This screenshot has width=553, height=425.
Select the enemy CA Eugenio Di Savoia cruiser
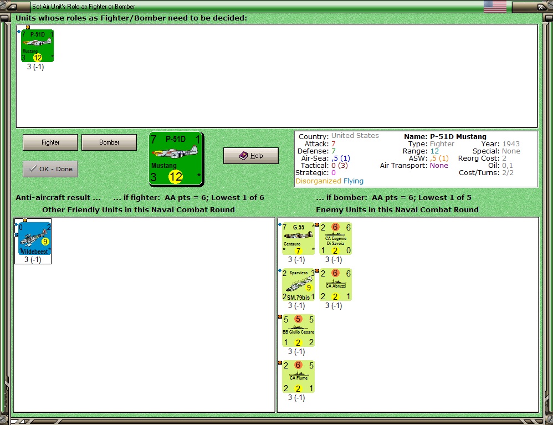coord(335,238)
